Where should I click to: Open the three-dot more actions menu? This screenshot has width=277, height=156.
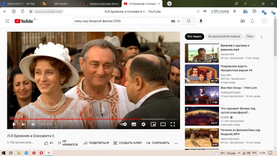point(176,143)
